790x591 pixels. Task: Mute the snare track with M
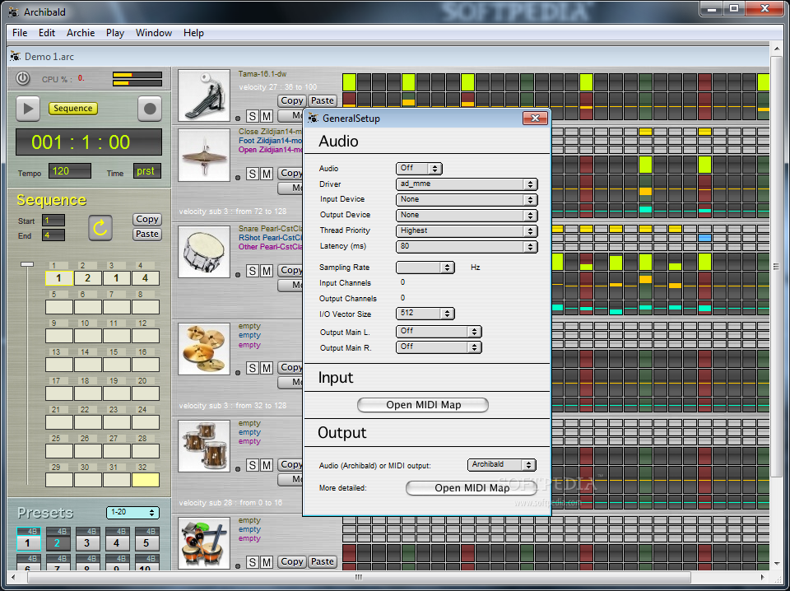[x=267, y=272]
